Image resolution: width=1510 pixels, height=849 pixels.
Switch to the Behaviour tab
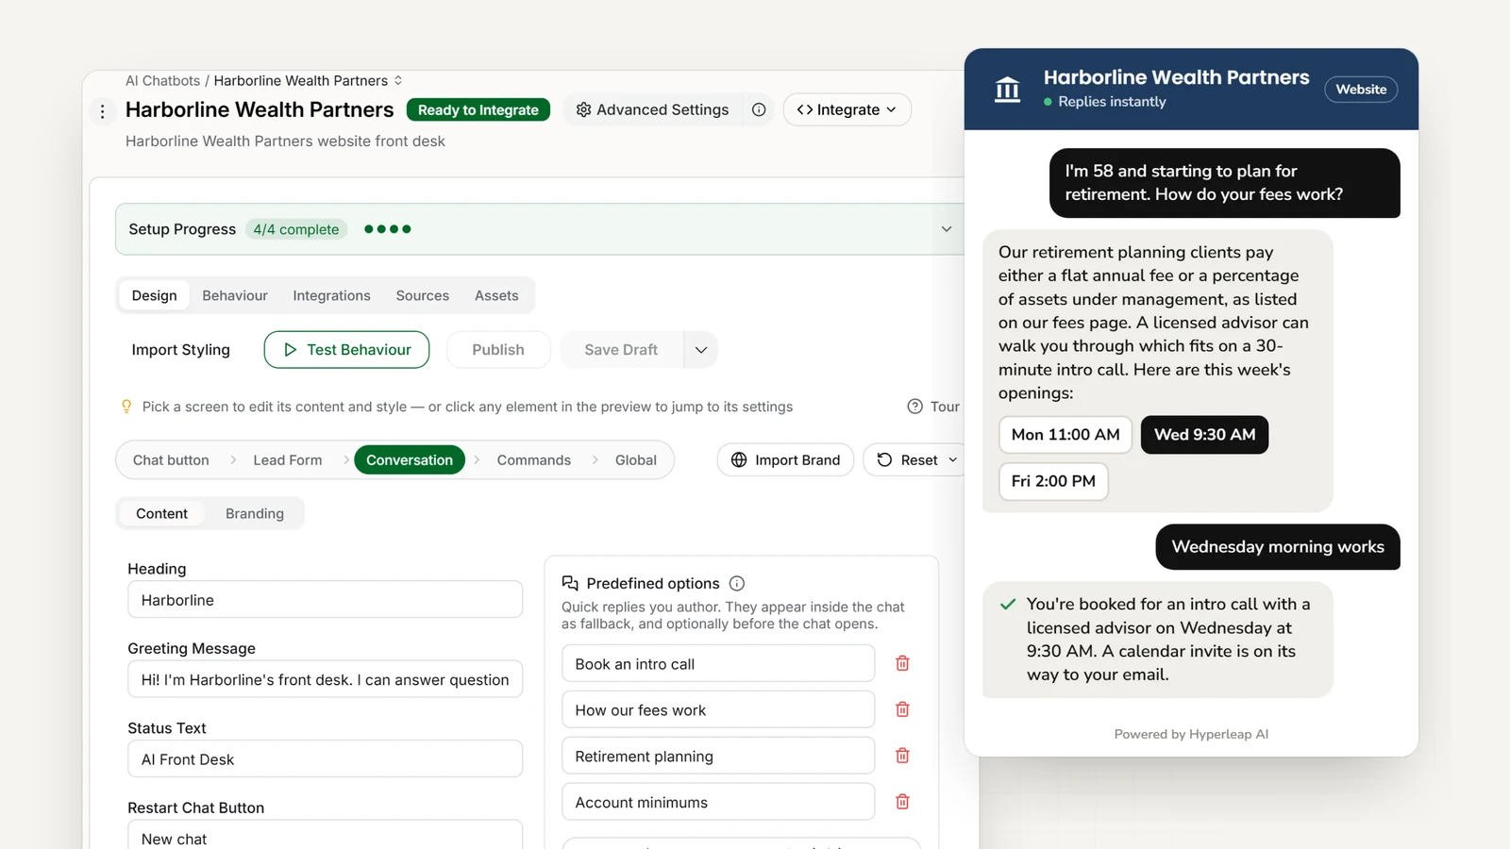click(x=235, y=295)
